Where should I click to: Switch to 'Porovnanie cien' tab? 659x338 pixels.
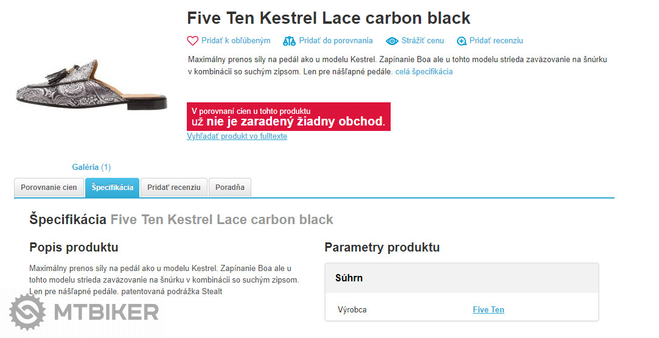(49, 188)
